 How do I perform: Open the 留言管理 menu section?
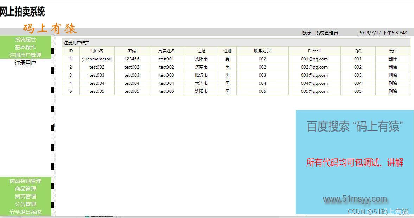25,196
